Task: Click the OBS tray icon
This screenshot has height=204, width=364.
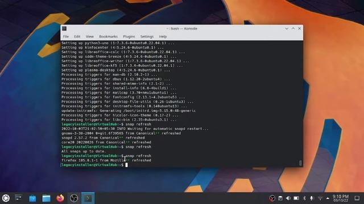Action: [272, 198]
